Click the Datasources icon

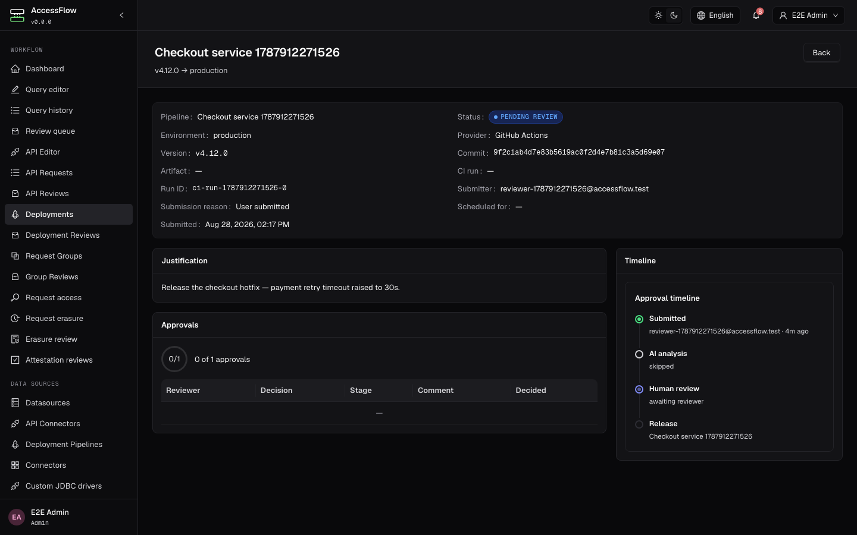(x=15, y=403)
